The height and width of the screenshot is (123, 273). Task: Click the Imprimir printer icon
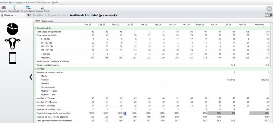[4, 8]
